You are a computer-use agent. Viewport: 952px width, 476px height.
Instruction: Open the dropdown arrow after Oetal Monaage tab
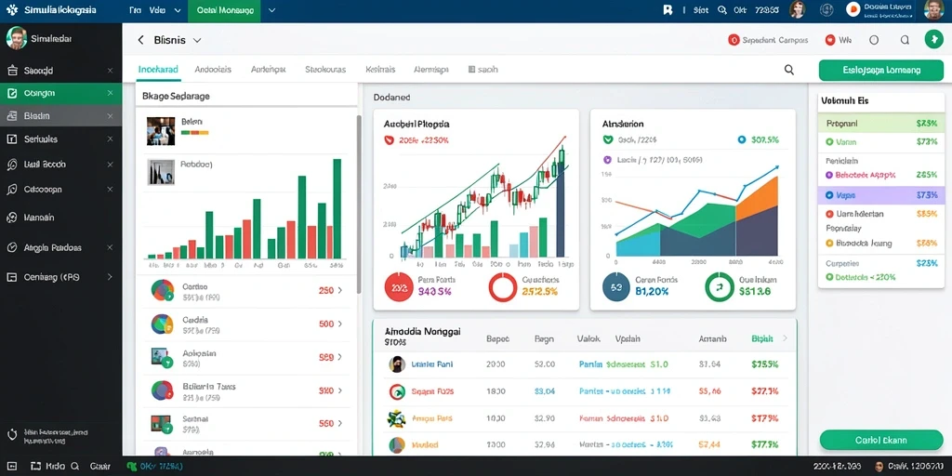(271, 10)
